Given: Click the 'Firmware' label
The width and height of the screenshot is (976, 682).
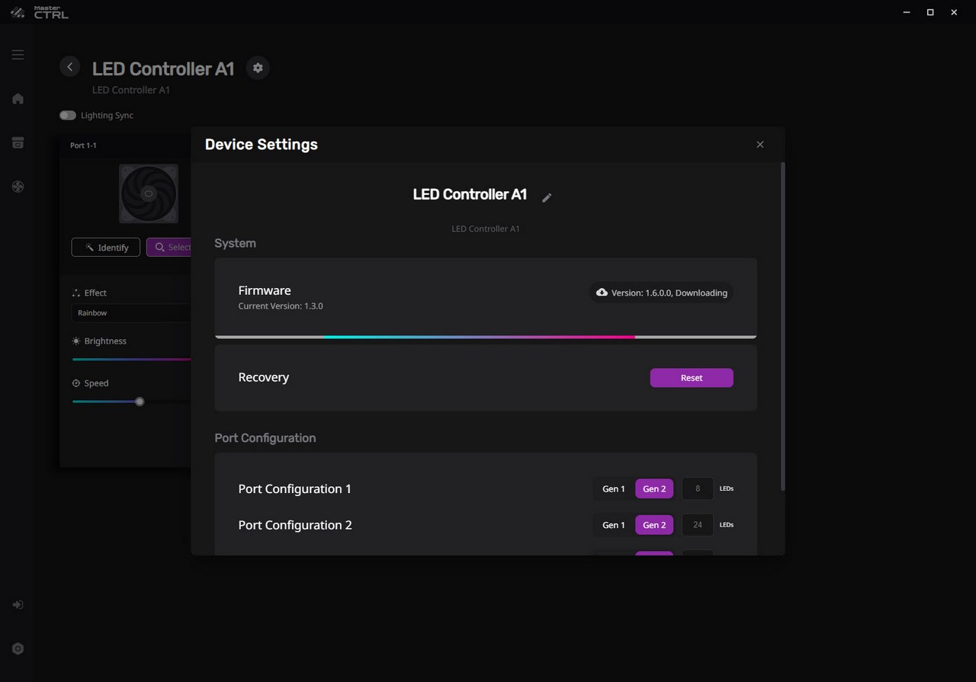Looking at the screenshot, I should point(265,290).
